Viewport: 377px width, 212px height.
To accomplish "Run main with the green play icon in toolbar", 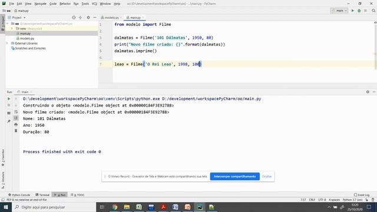I will click(353, 11).
